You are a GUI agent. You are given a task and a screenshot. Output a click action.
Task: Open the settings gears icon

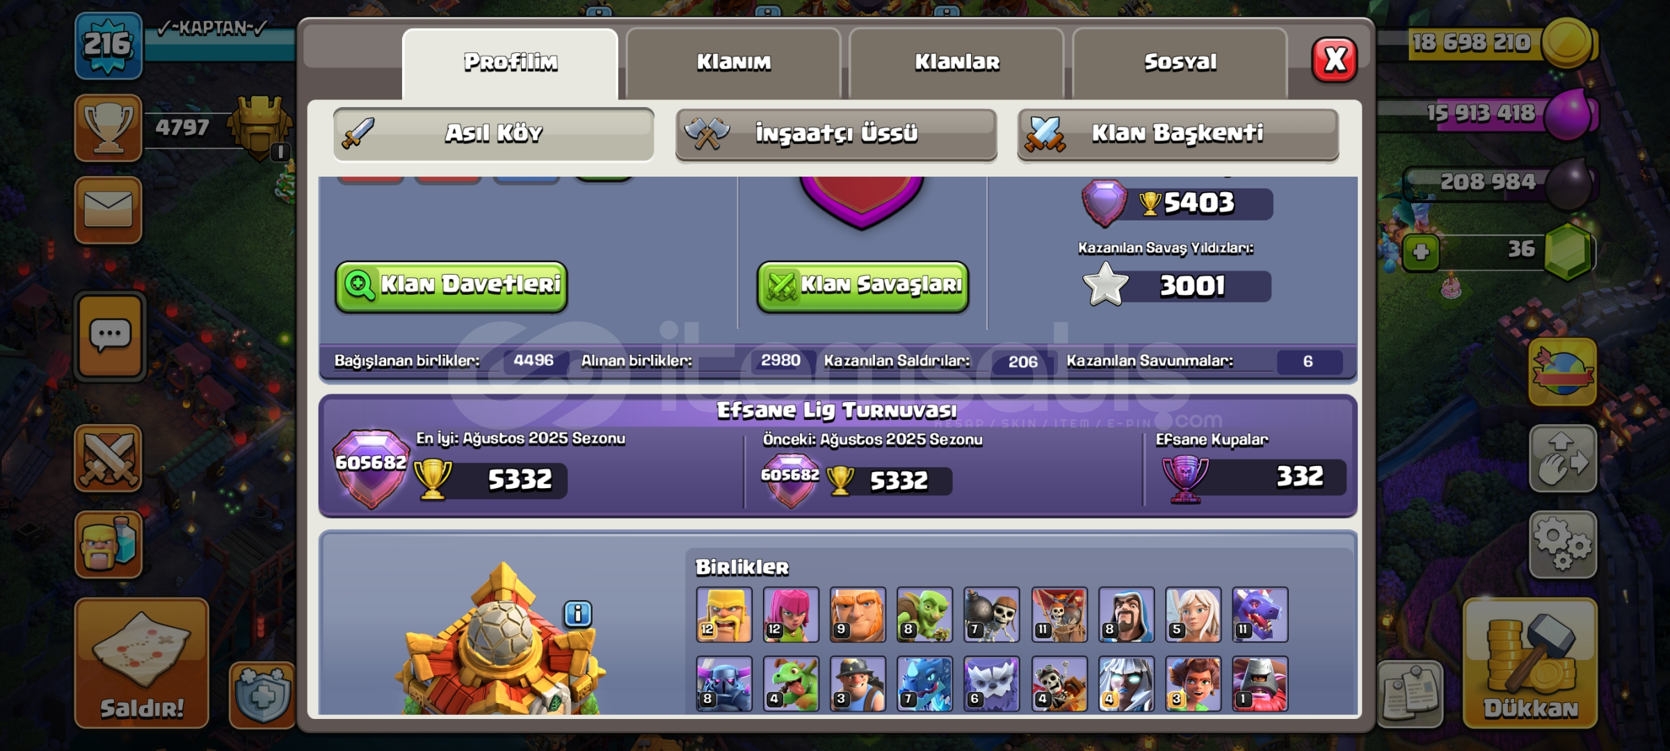(1562, 544)
